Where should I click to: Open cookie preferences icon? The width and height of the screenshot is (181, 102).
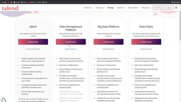tap(4, 100)
